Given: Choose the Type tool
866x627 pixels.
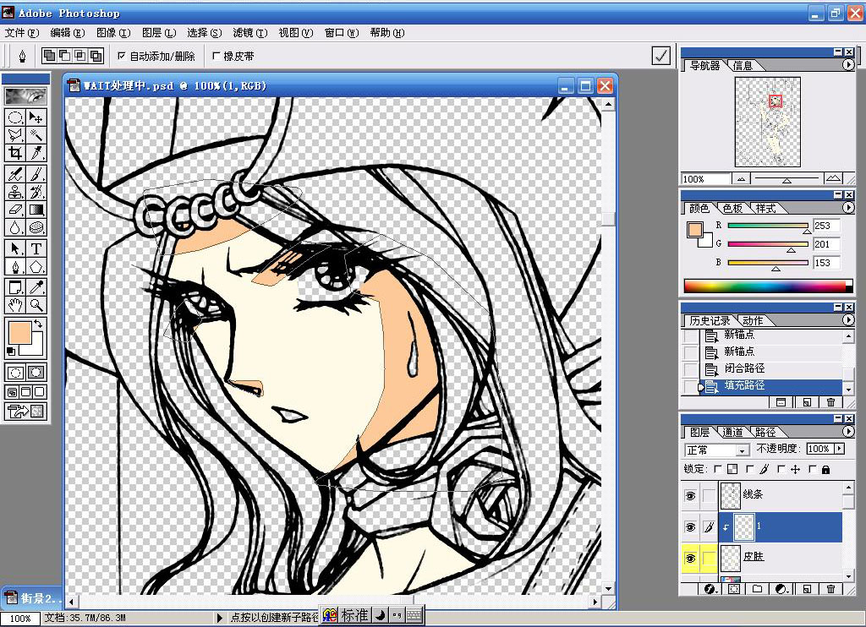Looking at the screenshot, I should click(x=36, y=249).
